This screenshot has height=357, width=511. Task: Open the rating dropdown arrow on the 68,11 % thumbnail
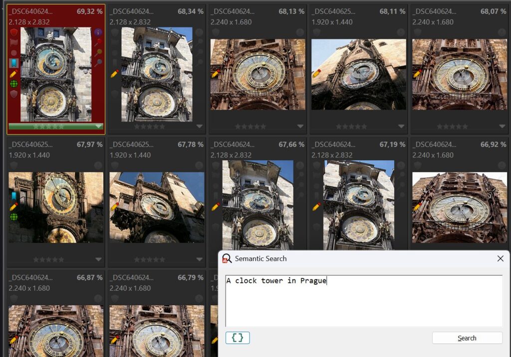(x=401, y=126)
